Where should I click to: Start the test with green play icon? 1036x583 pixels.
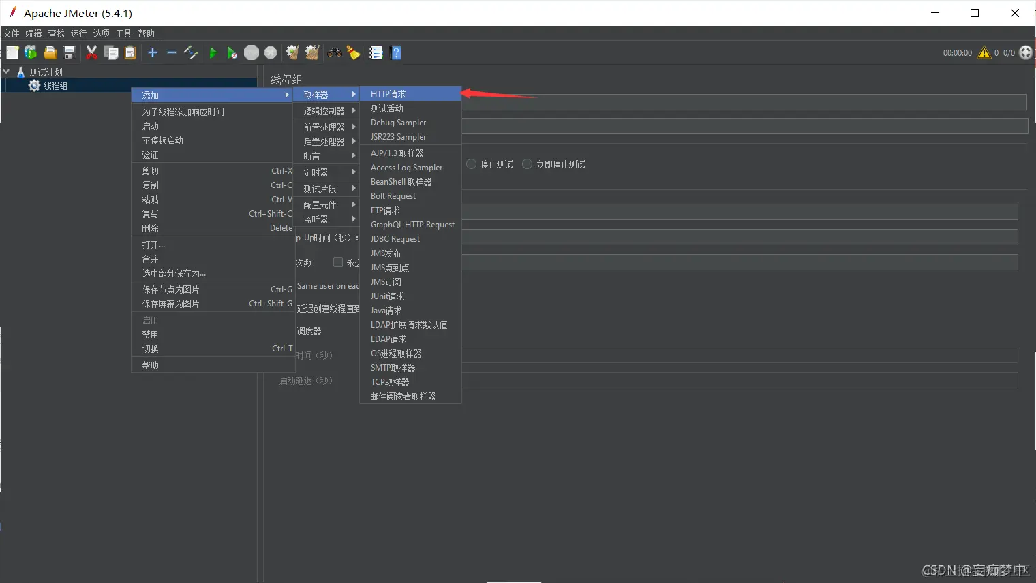[213, 52]
